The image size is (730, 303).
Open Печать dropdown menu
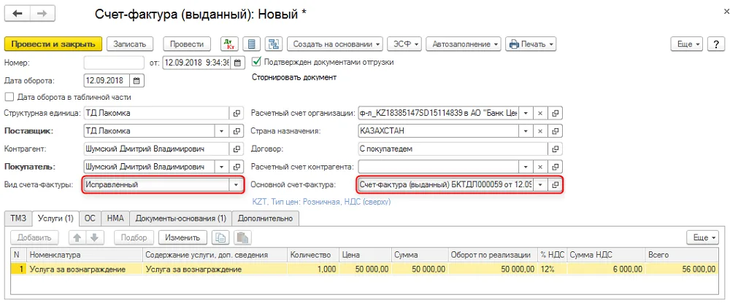coord(531,44)
